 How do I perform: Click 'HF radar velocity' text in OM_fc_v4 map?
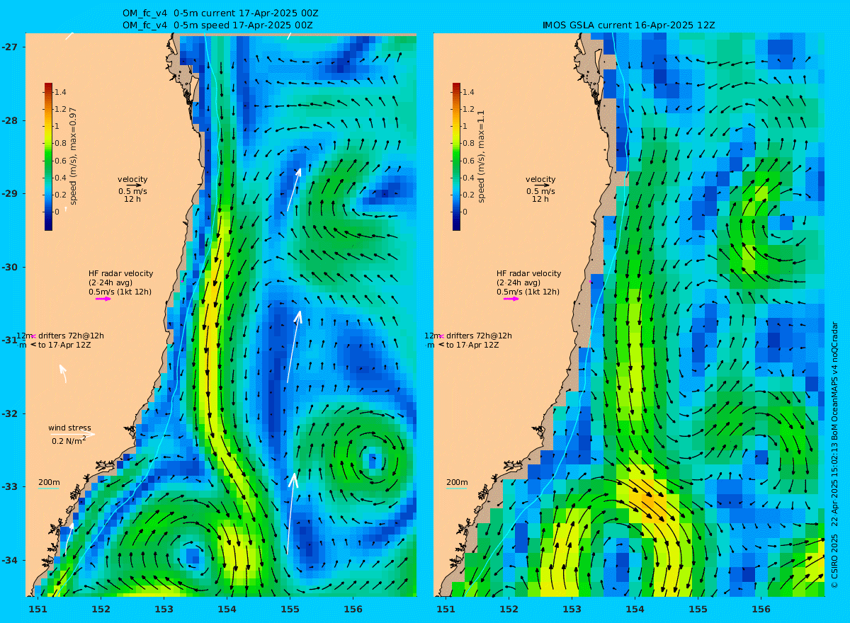(120, 273)
